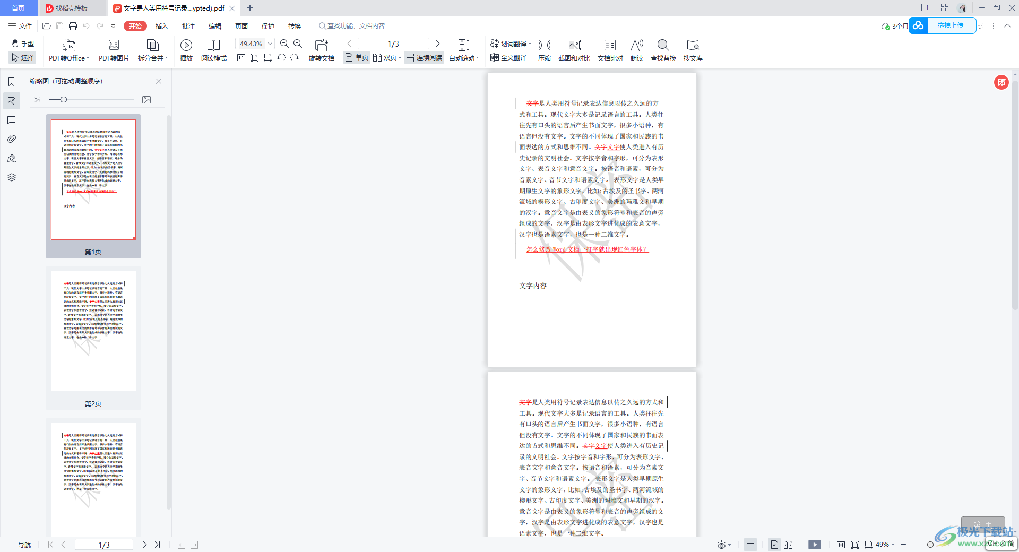Go to the 首页 home tab

coord(19,8)
